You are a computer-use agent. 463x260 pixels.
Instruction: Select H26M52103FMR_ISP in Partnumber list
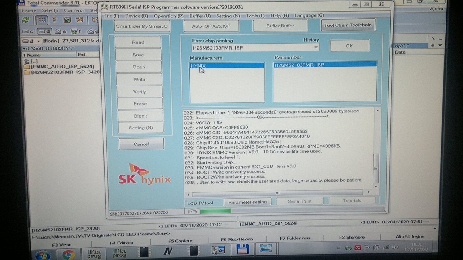325,65
